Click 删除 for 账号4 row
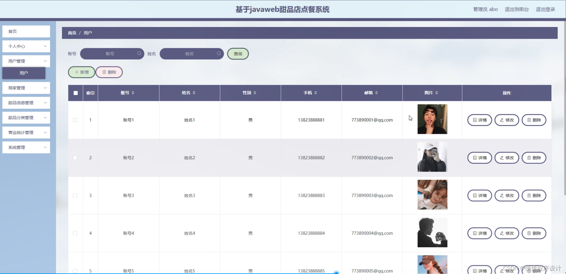 [534, 233]
